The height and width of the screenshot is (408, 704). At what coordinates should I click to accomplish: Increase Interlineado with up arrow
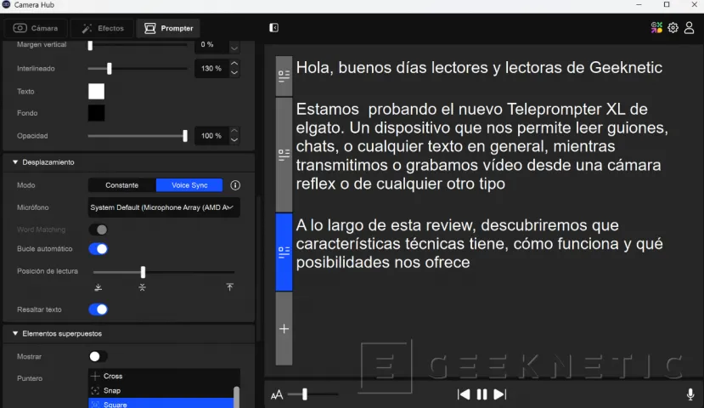point(234,64)
